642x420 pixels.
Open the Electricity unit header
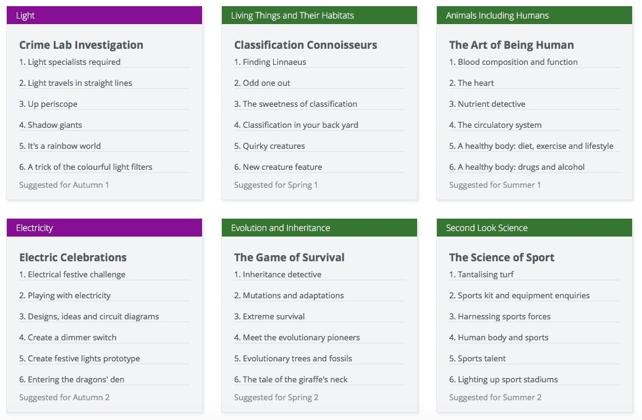(104, 227)
